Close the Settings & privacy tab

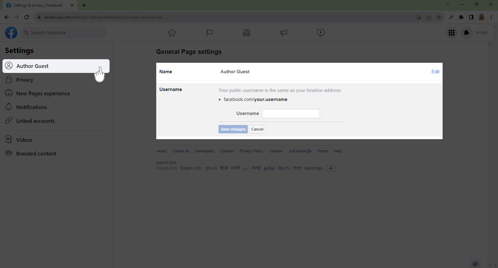point(72,5)
